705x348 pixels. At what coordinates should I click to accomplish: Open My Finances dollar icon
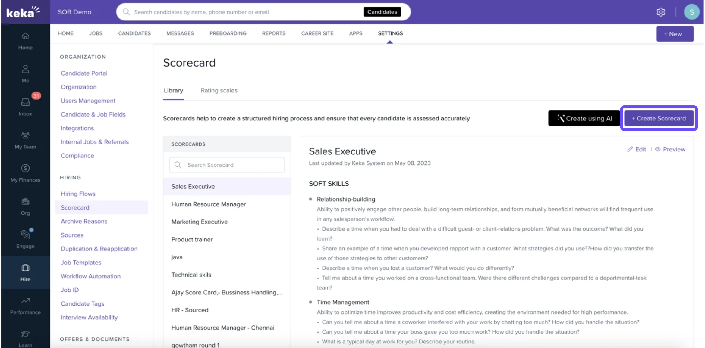[25, 168]
